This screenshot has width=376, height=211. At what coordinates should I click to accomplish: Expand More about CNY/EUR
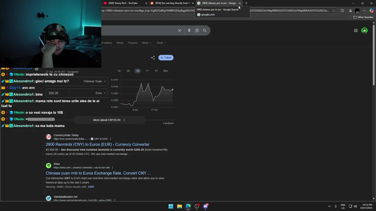[x=109, y=120]
